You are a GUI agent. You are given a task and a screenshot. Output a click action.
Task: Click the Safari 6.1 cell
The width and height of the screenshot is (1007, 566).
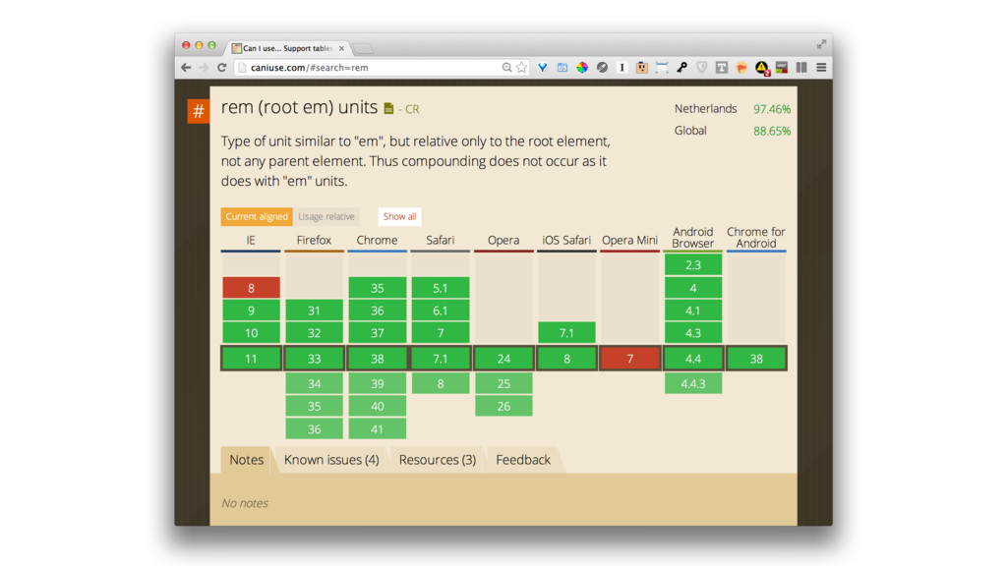440,311
